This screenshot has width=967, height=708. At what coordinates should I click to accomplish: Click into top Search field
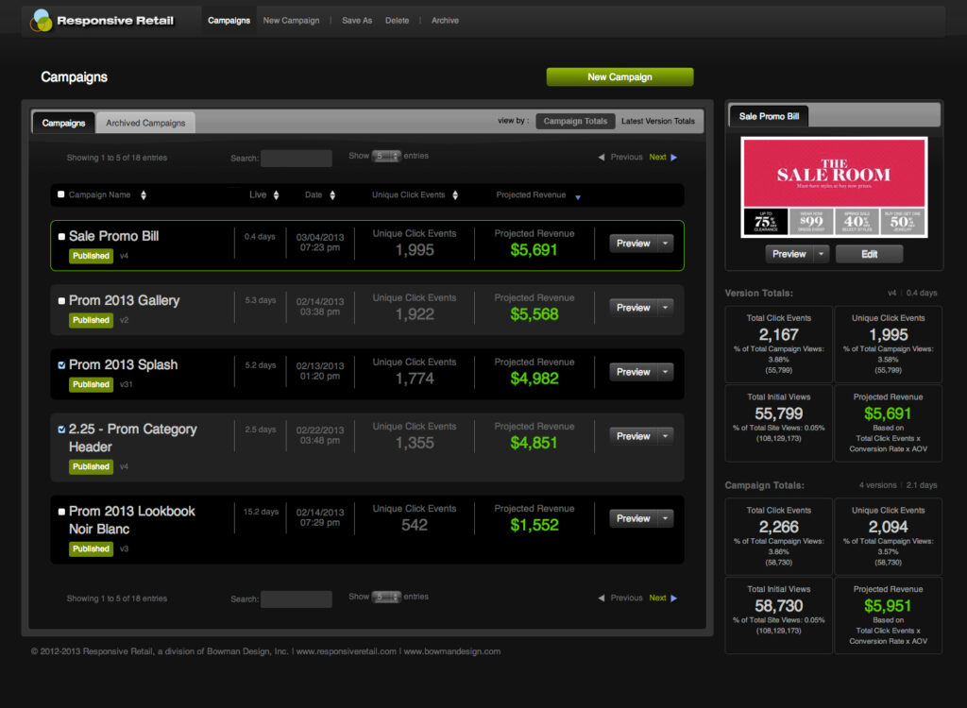coord(296,159)
